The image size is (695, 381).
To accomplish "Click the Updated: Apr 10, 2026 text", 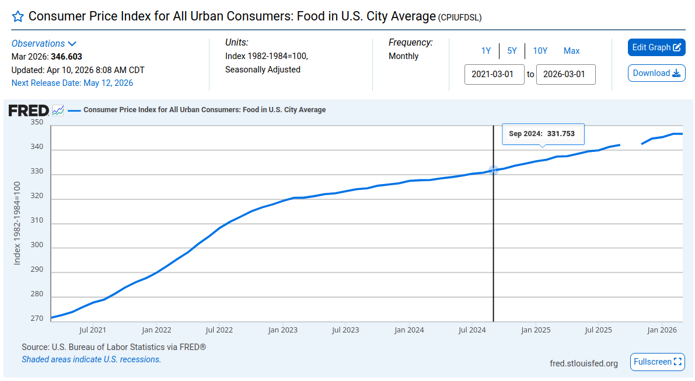I will pyautogui.click(x=78, y=70).
